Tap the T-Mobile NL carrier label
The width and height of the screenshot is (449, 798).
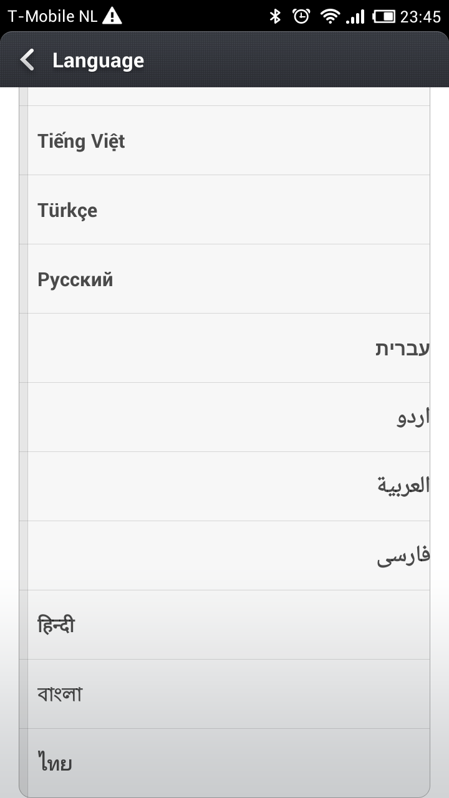point(52,16)
